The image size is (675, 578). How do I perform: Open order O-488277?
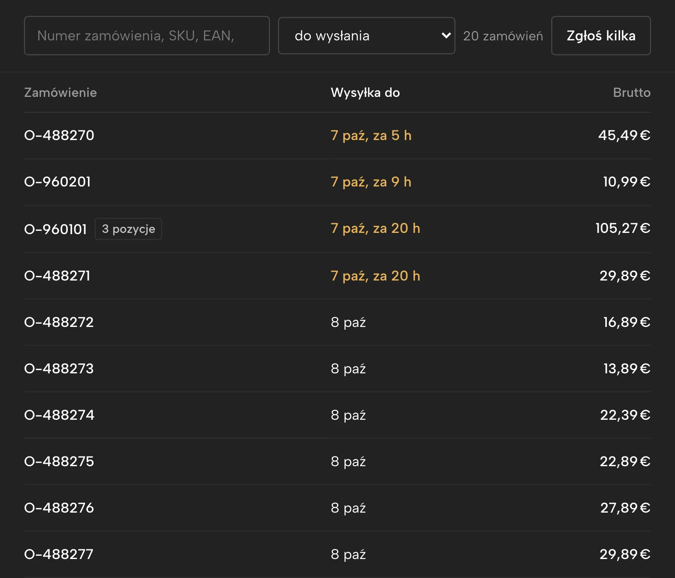click(x=59, y=554)
